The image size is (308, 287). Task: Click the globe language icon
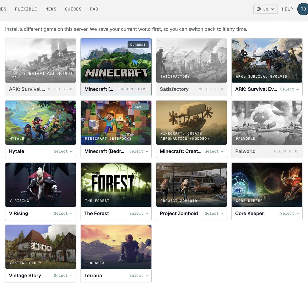[x=259, y=9]
